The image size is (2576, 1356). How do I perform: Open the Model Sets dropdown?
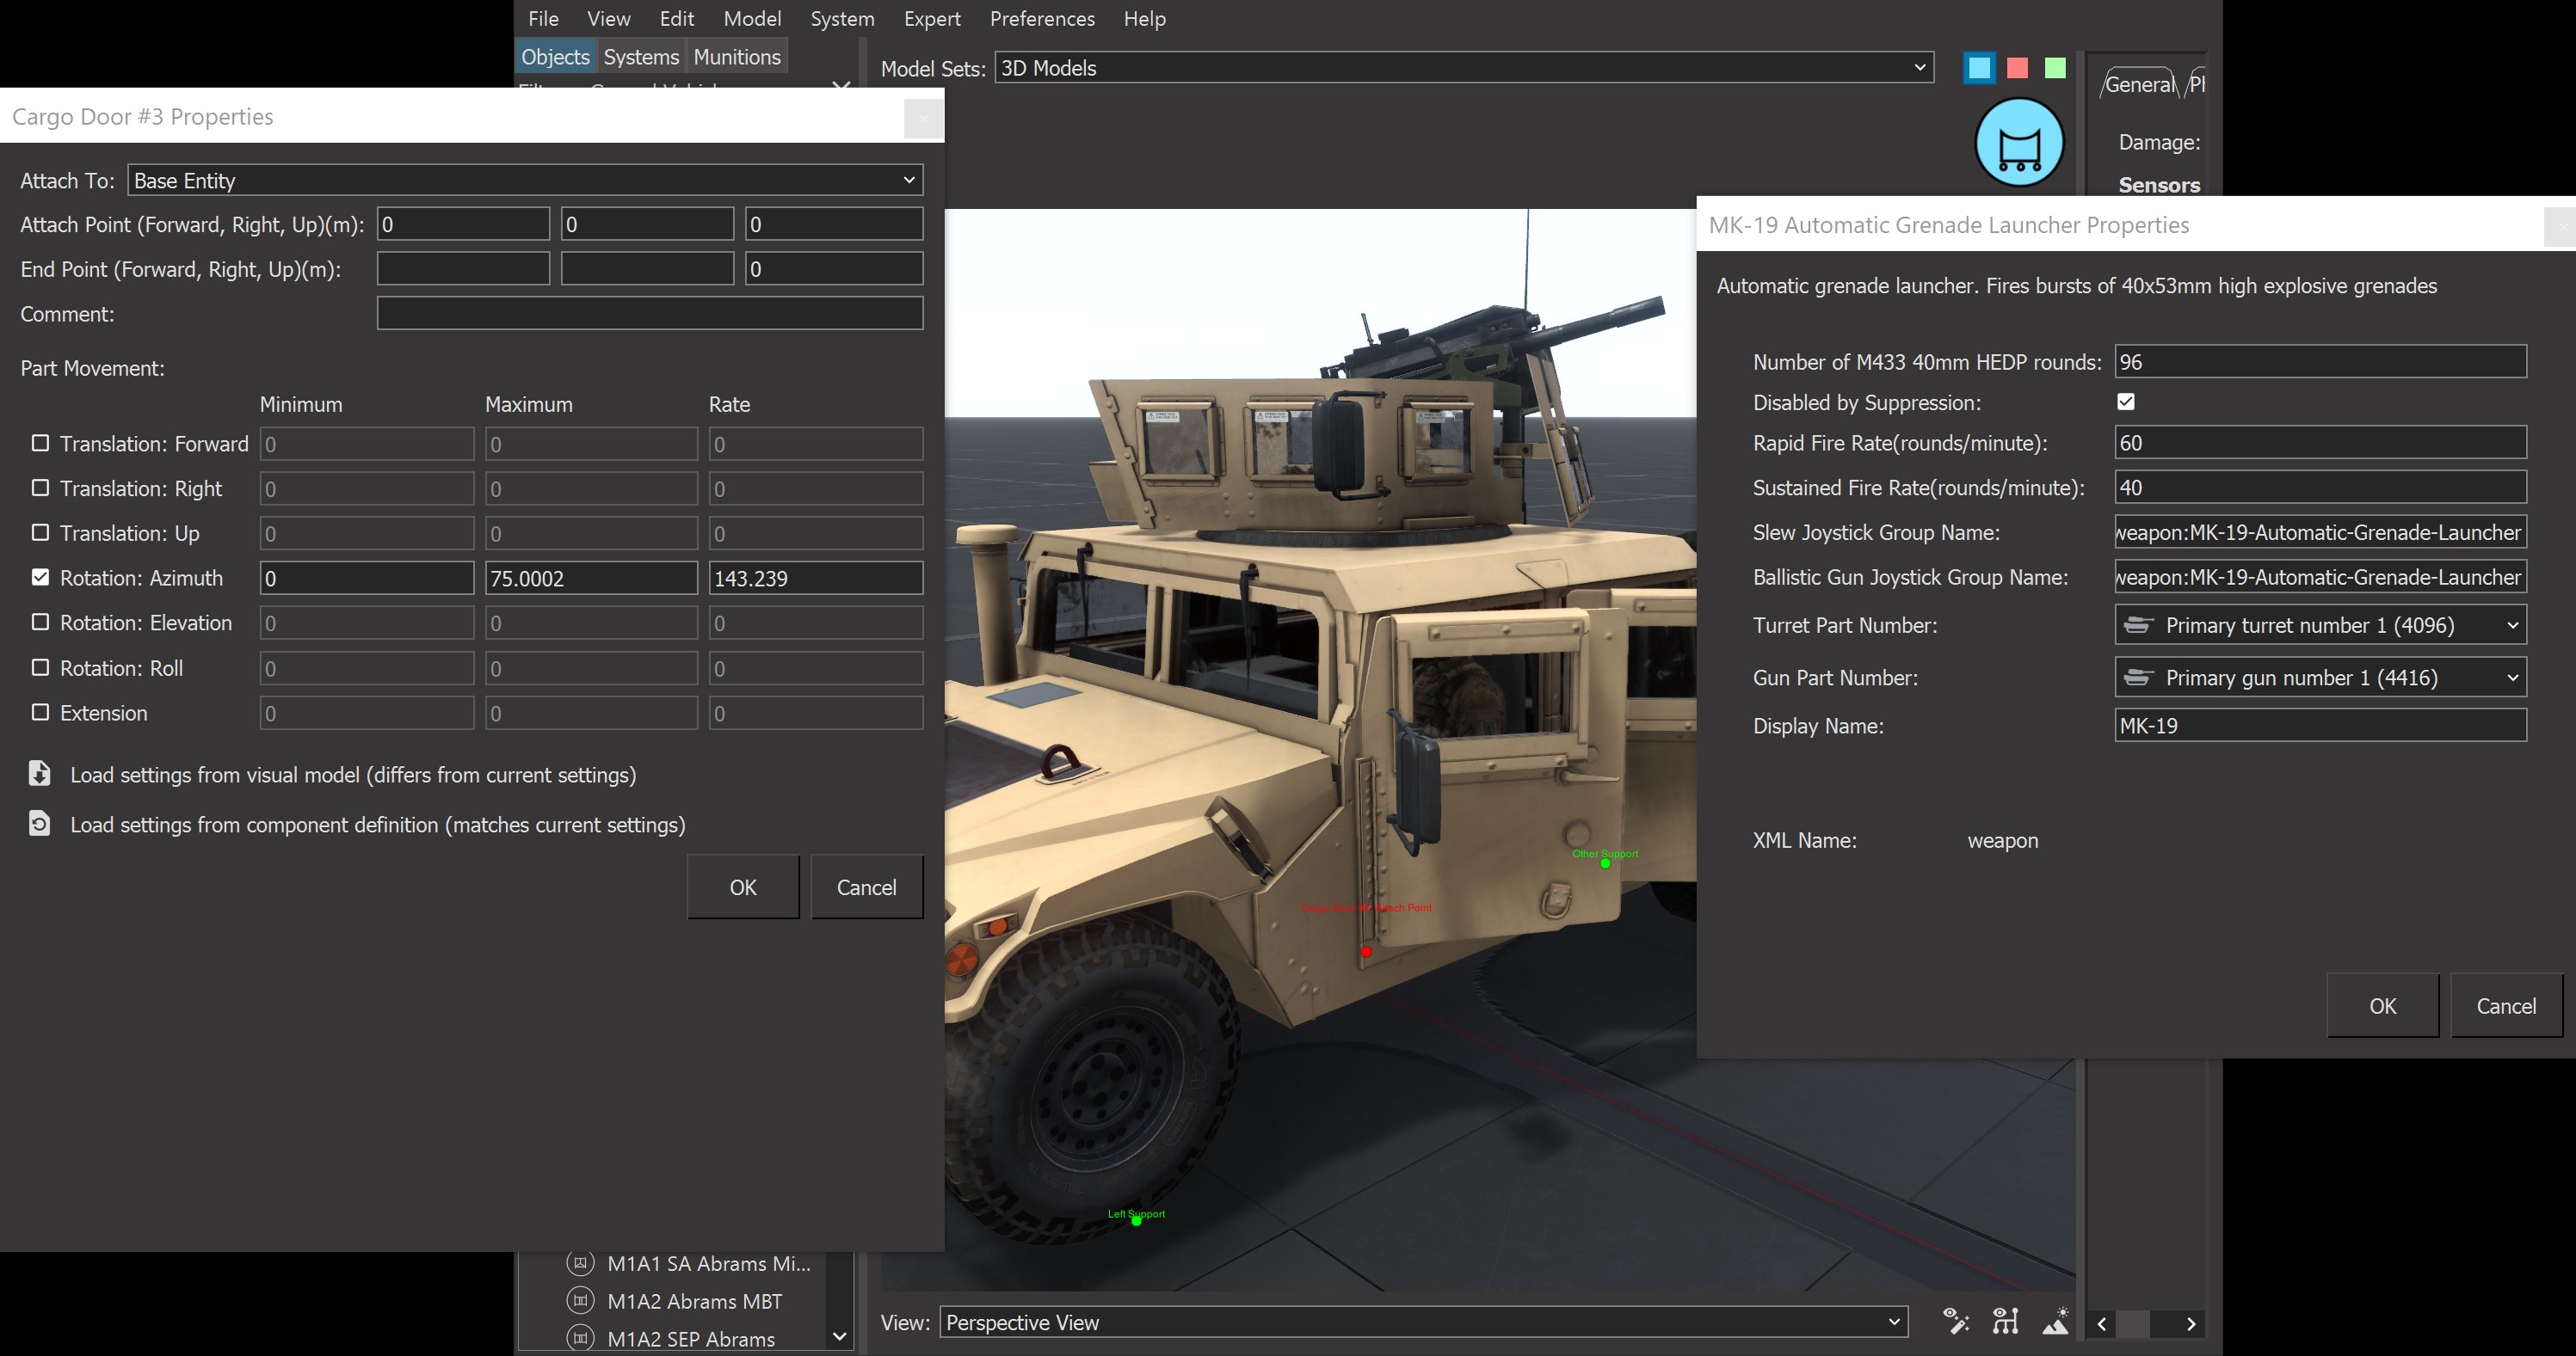pyautogui.click(x=1463, y=67)
